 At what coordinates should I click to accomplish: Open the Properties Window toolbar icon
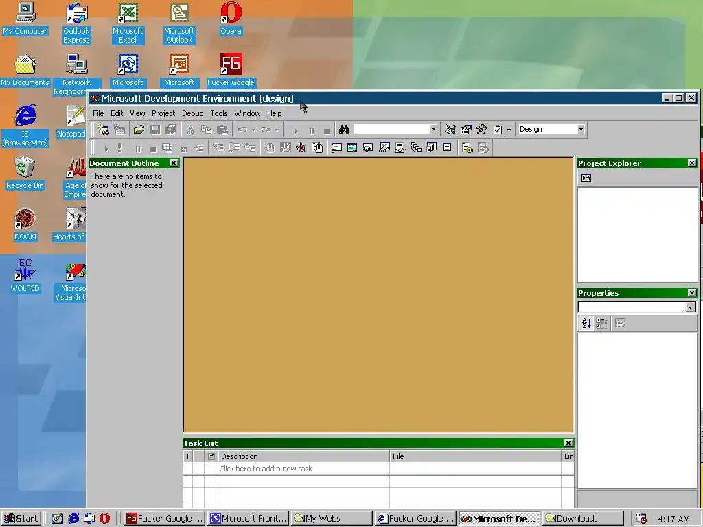click(466, 130)
